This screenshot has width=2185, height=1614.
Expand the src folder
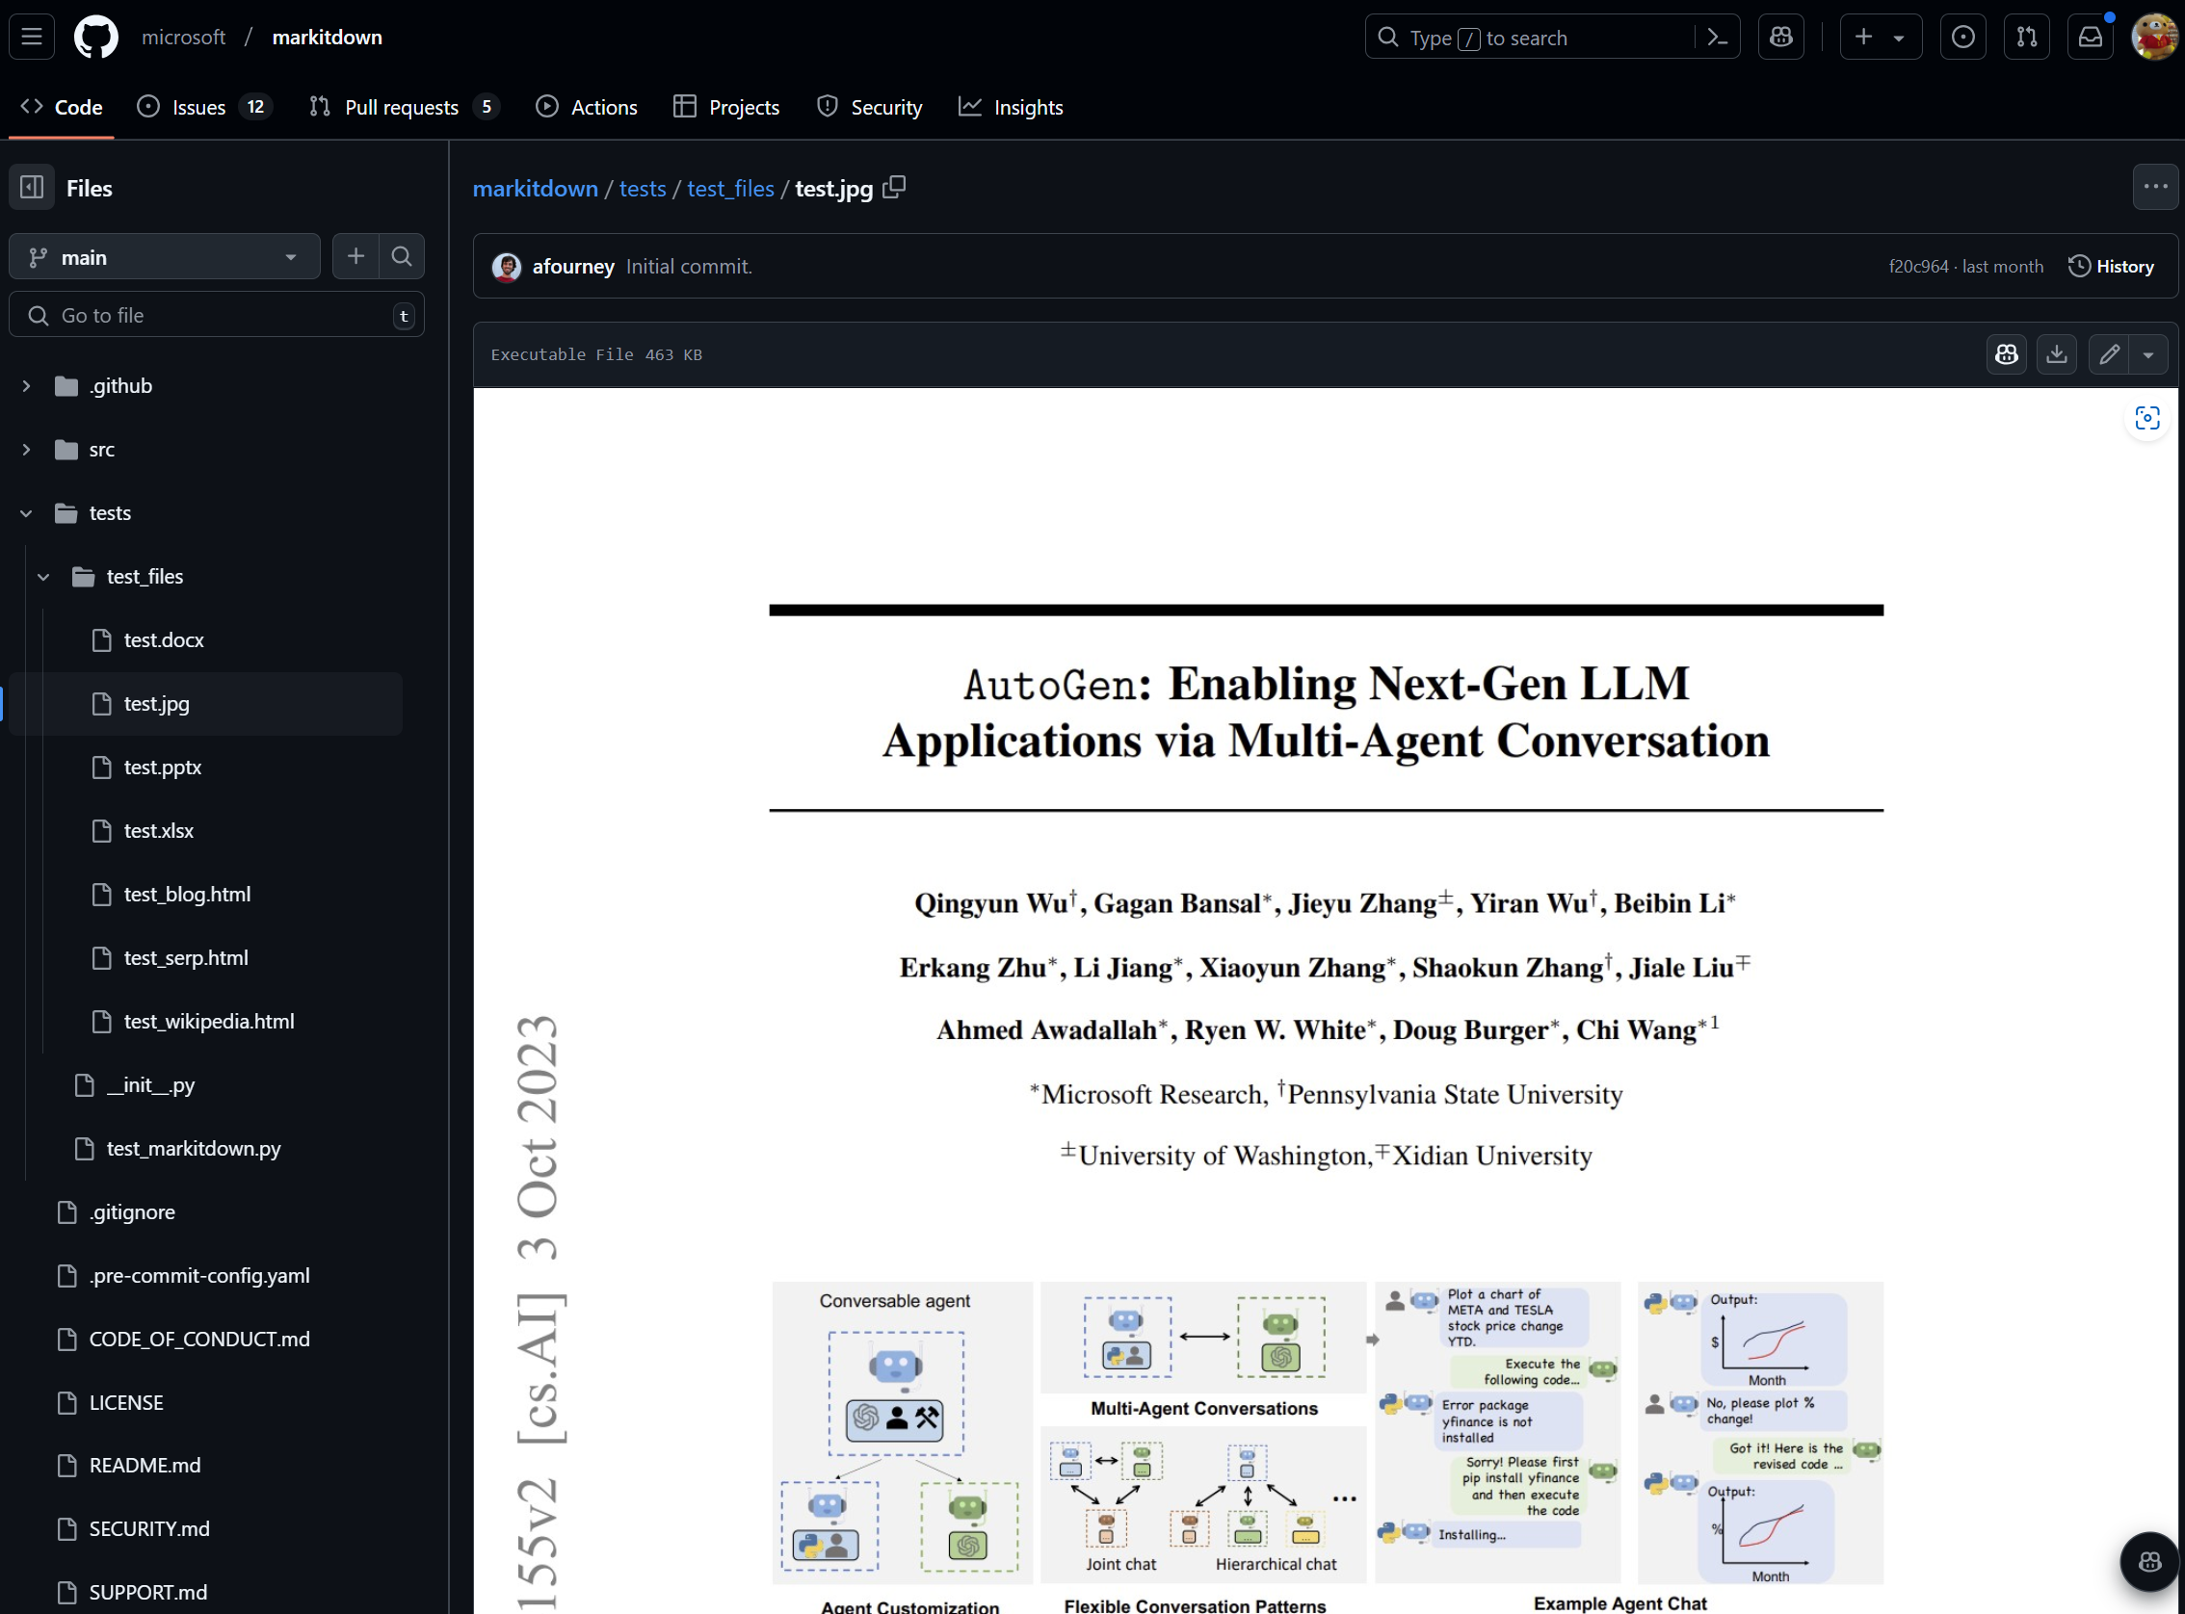click(25, 450)
